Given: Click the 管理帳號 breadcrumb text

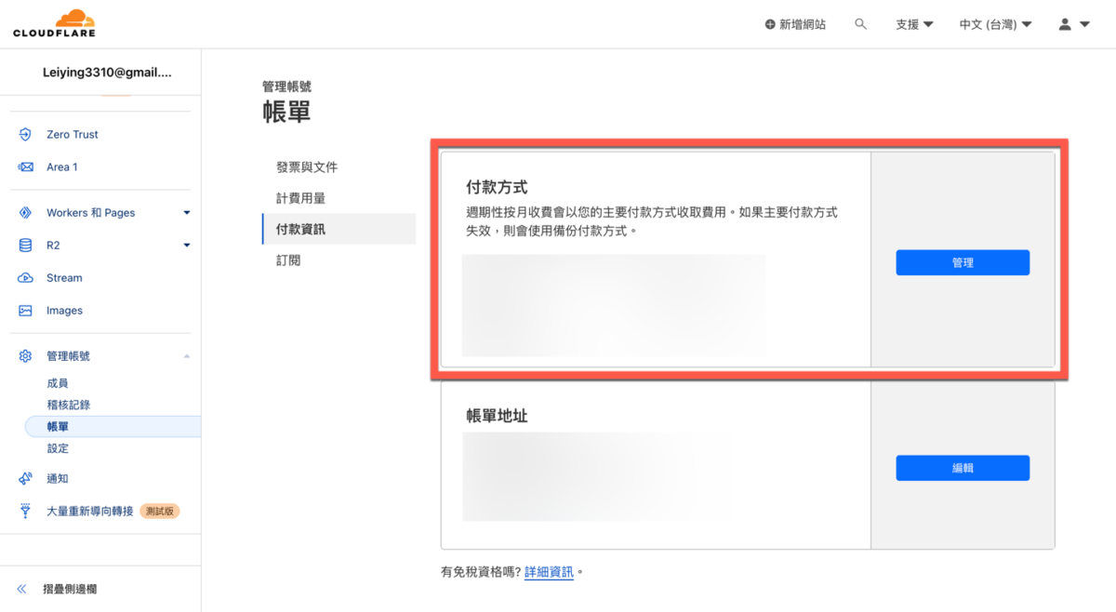Looking at the screenshot, I should [286, 87].
